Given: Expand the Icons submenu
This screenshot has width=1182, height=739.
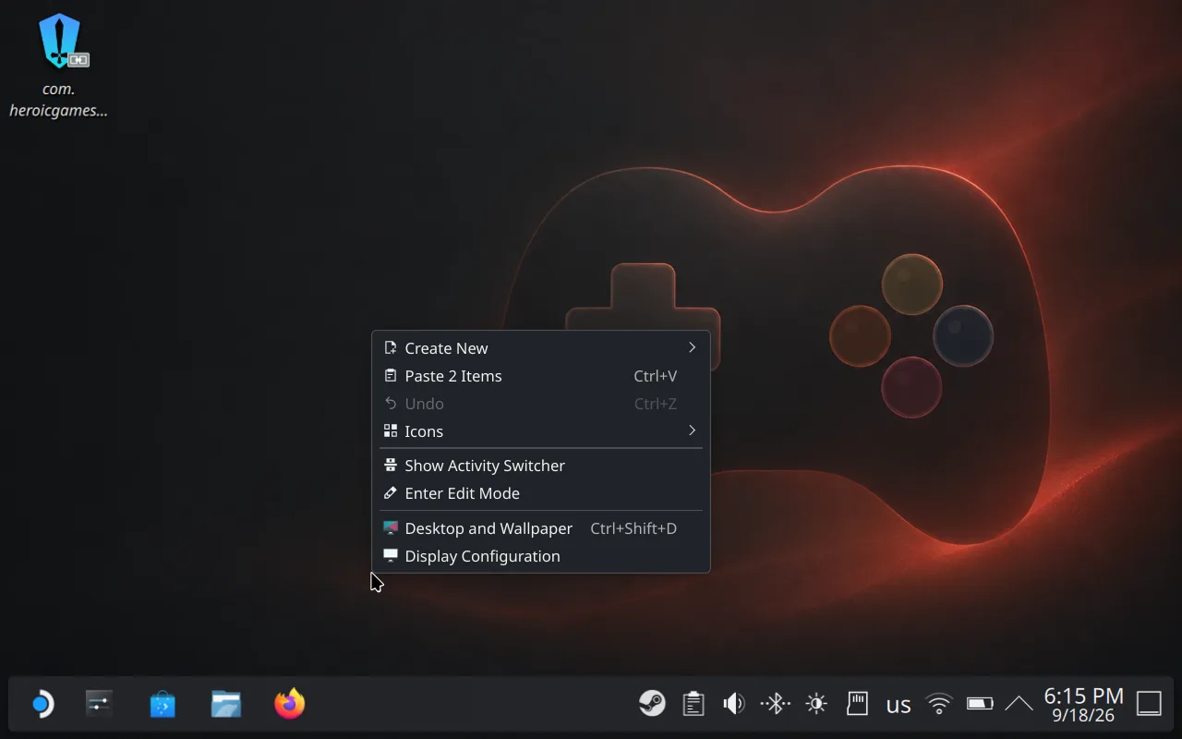Looking at the screenshot, I should 541,431.
